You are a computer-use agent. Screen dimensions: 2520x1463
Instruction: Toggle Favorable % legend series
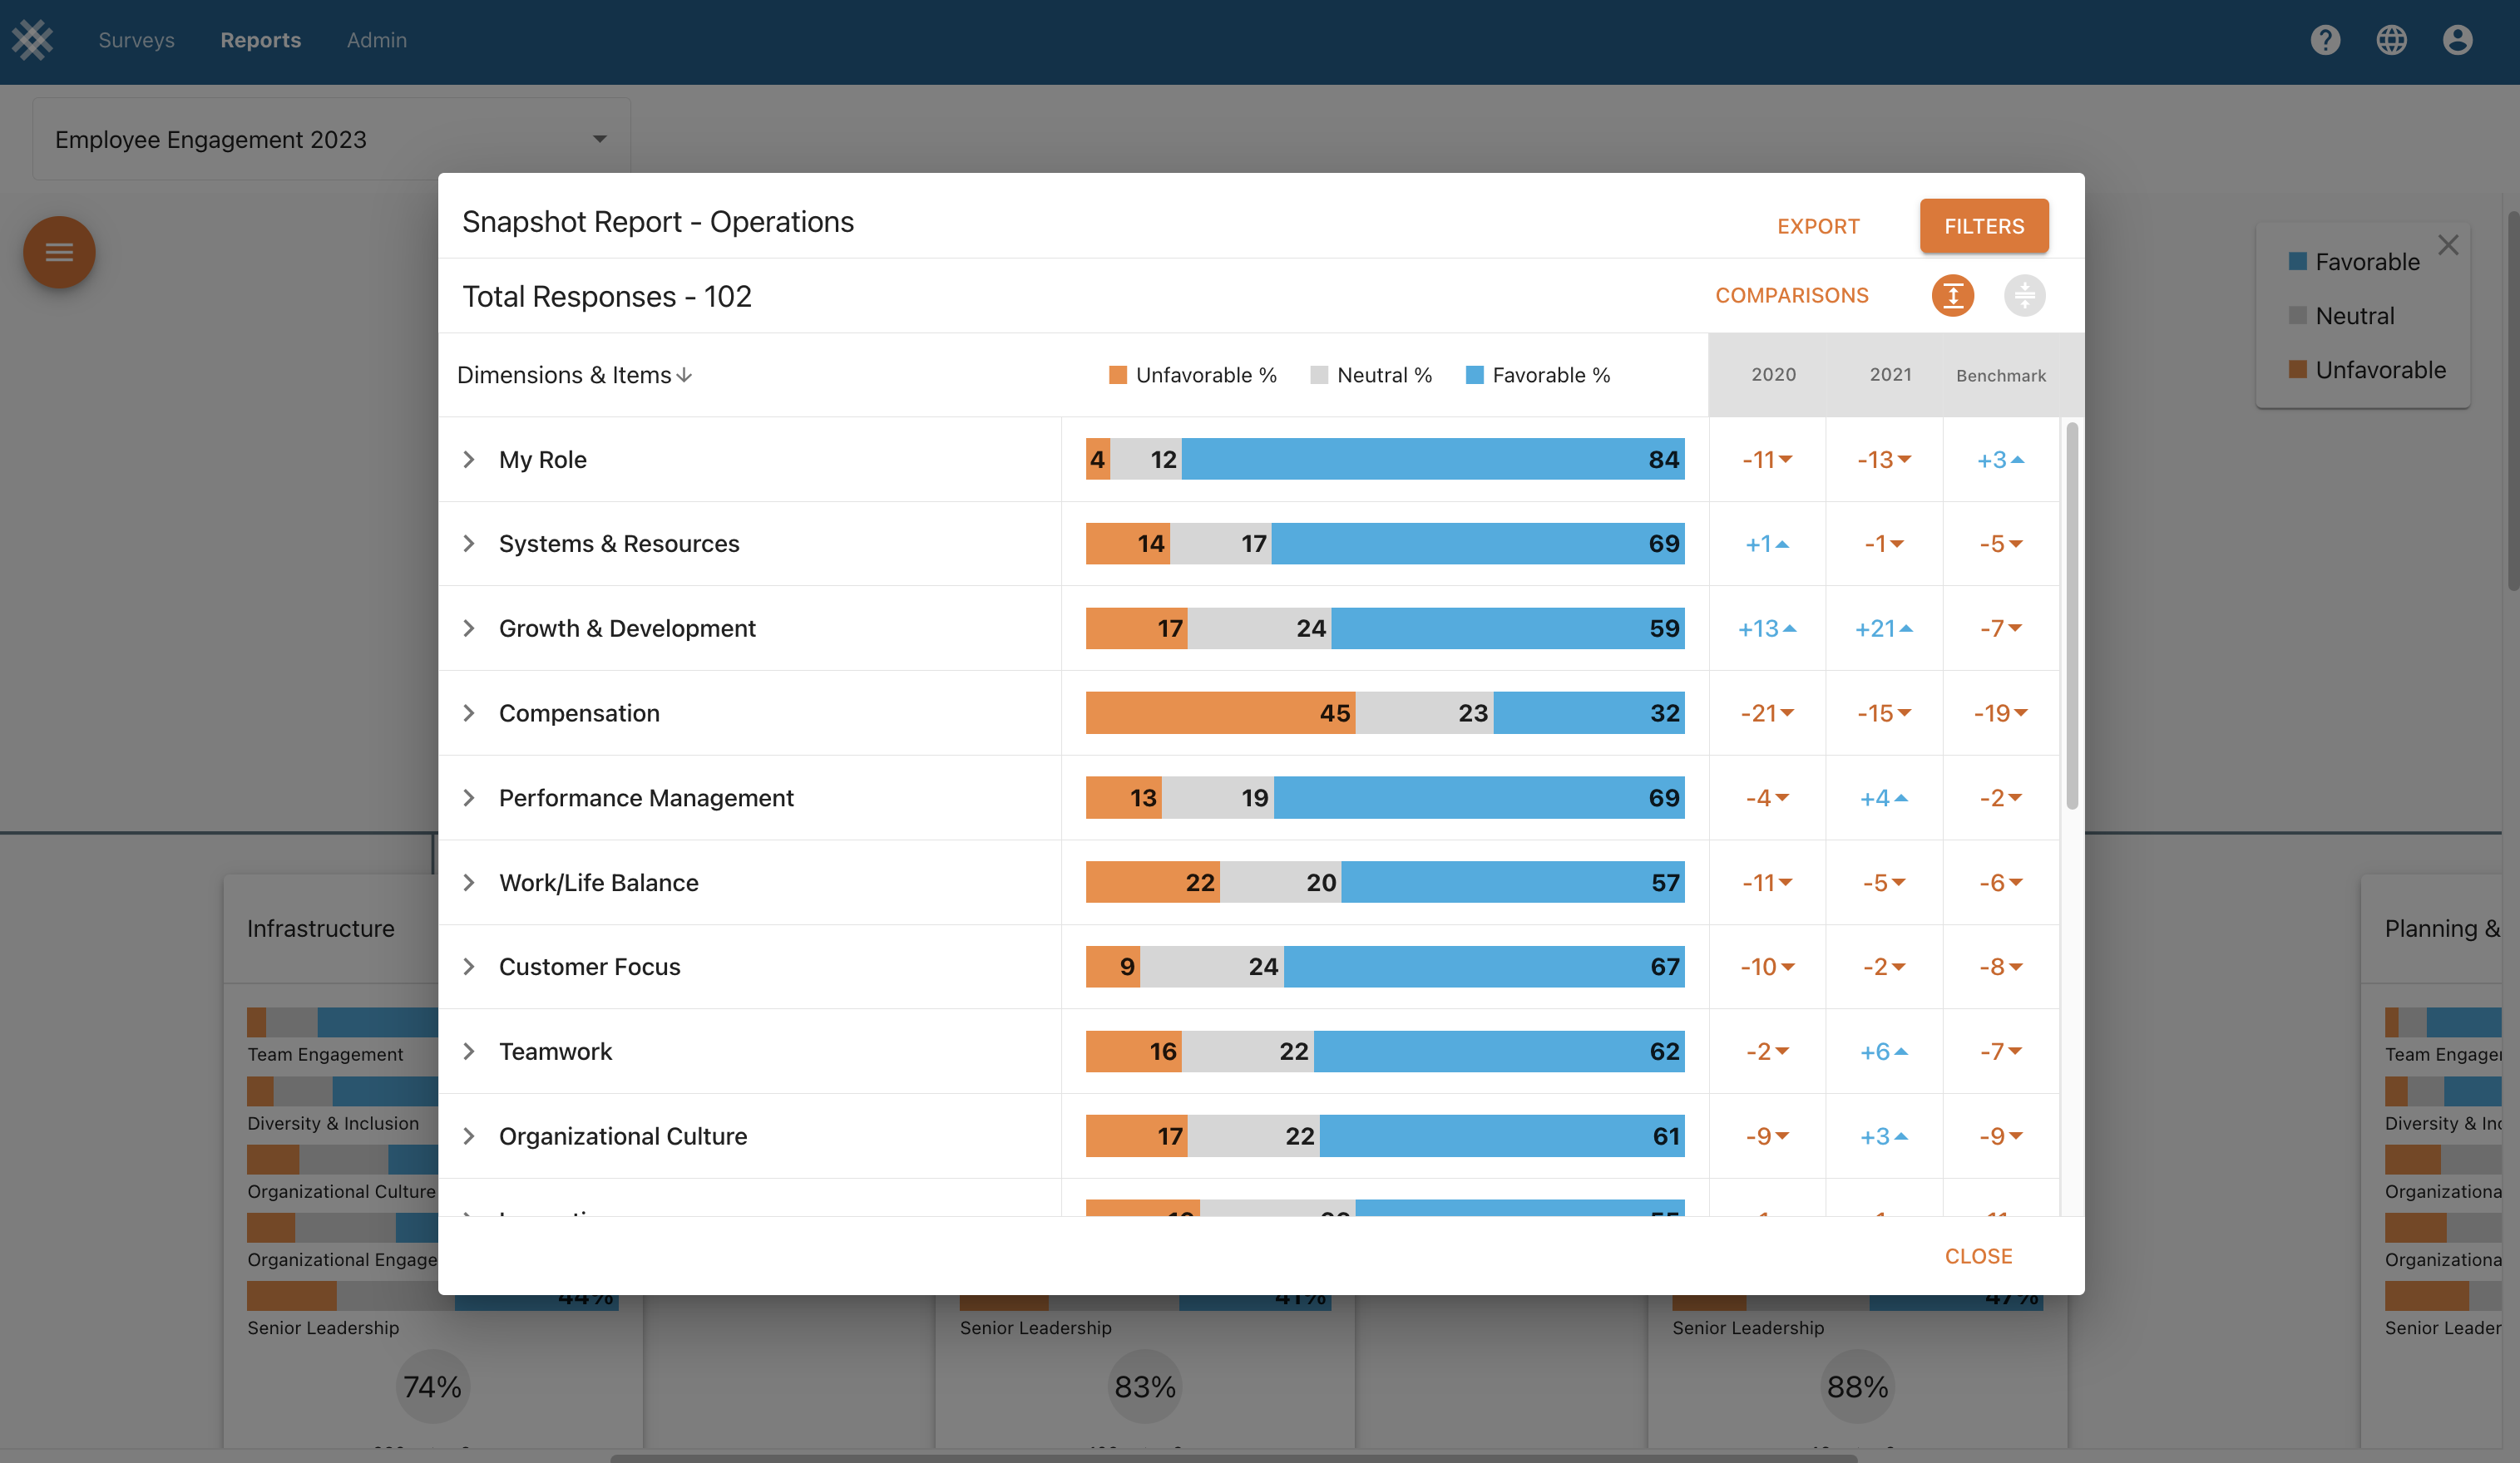pyautogui.click(x=1538, y=376)
